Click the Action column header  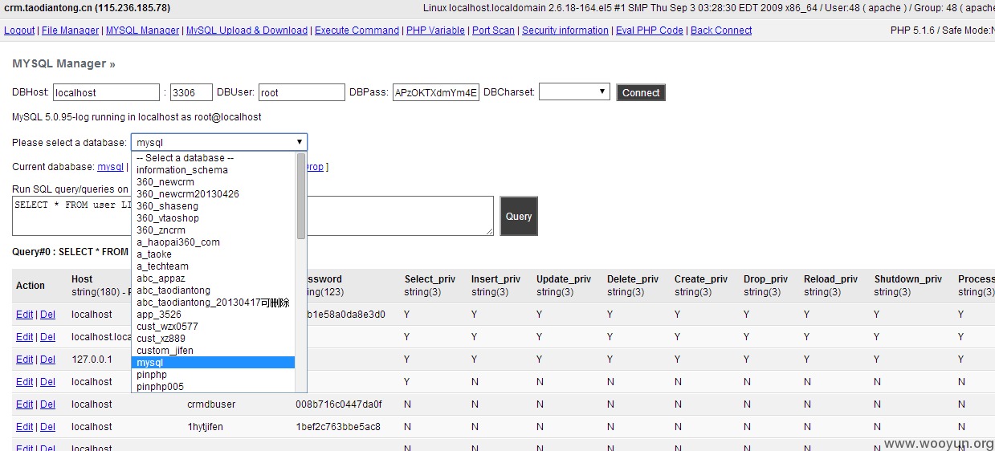(x=31, y=286)
